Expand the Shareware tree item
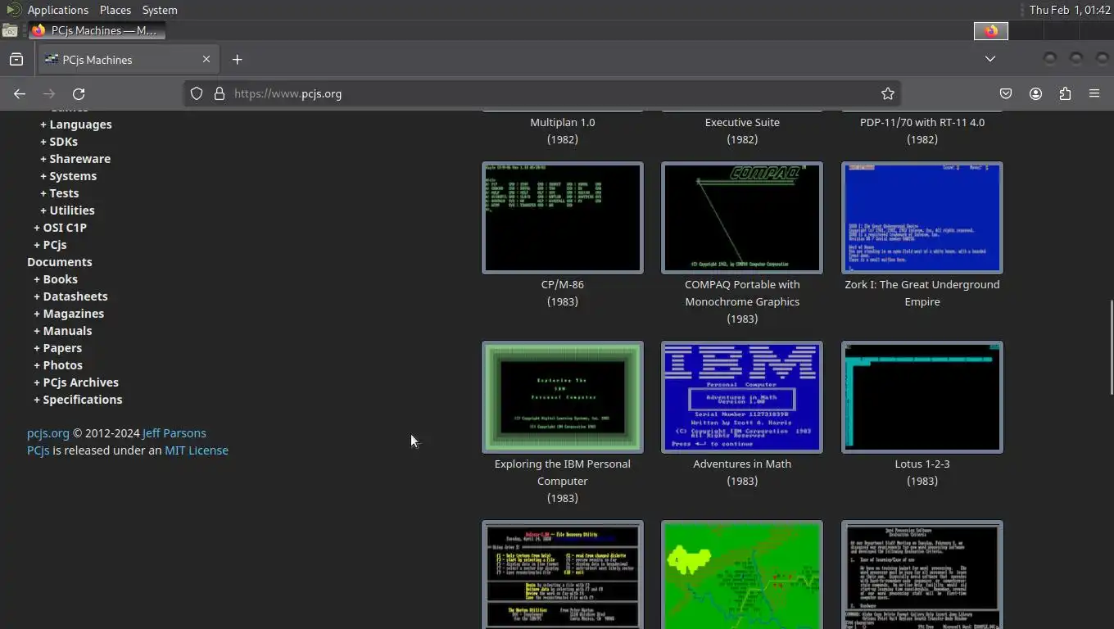Screen dimensions: 1114x629 tap(75, 159)
